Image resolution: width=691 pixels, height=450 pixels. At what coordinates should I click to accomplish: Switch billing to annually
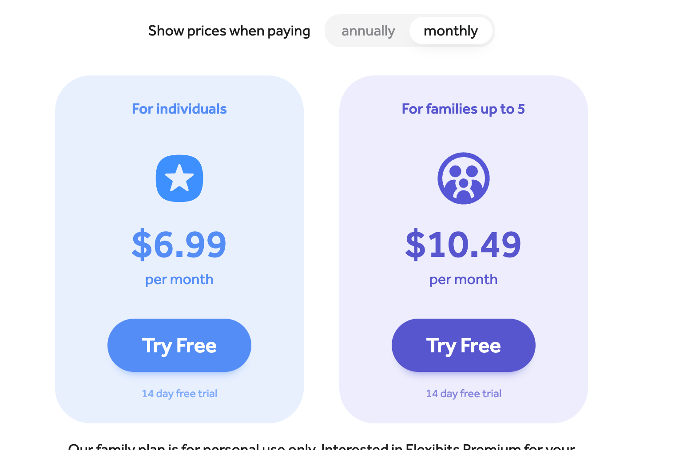pos(368,31)
